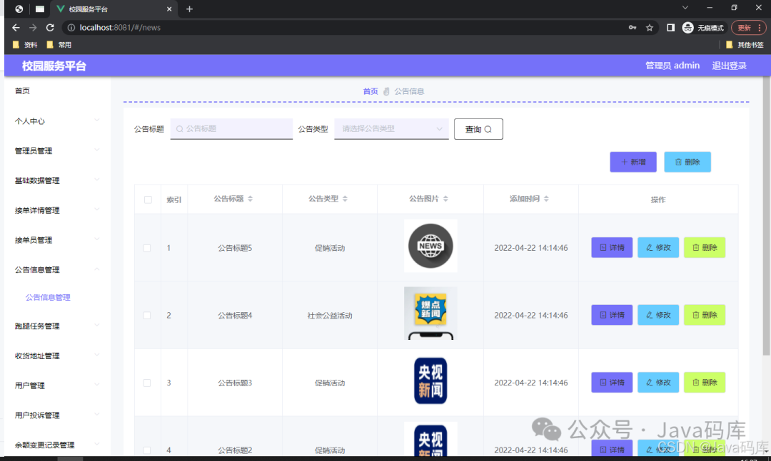Toggle the browser side panel icon
The height and width of the screenshot is (461, 771).
(670, 28)
